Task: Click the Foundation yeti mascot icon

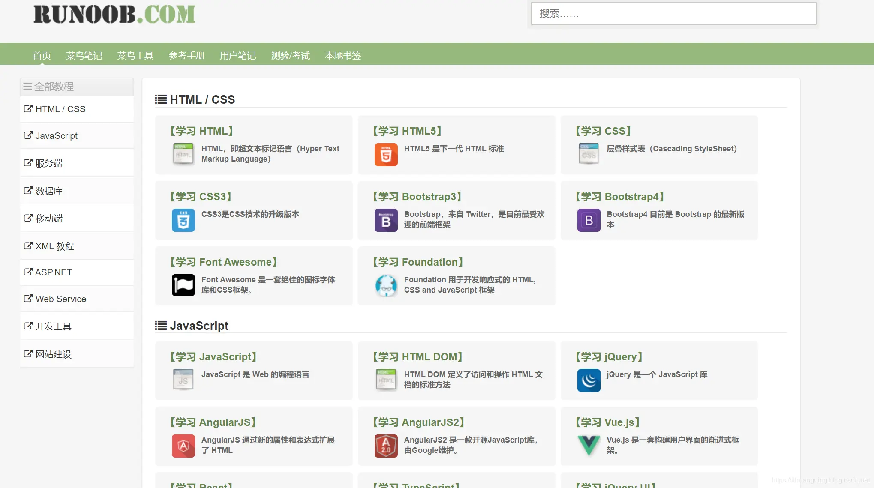Action: (386, 285)
